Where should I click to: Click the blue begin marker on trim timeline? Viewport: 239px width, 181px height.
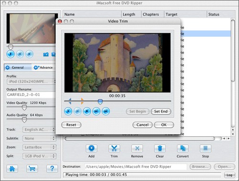coord(70,101)
